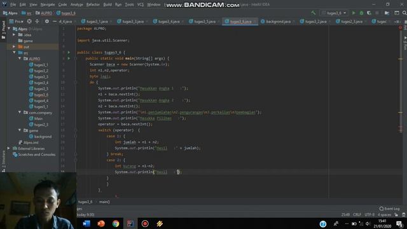407x229 pixels.
Task: Open PowerPoint from the taskbar
Action: pos(101,223)
